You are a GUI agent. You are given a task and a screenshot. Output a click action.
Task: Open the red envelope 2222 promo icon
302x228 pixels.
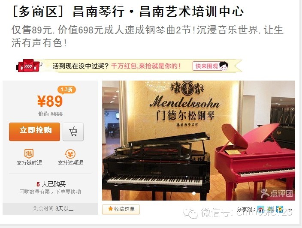coord(28,66)
